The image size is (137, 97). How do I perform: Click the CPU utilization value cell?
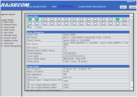pos(96,69)
